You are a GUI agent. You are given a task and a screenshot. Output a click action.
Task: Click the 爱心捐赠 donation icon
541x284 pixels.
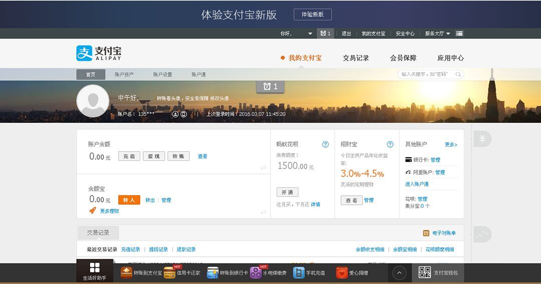pos(342,272)
